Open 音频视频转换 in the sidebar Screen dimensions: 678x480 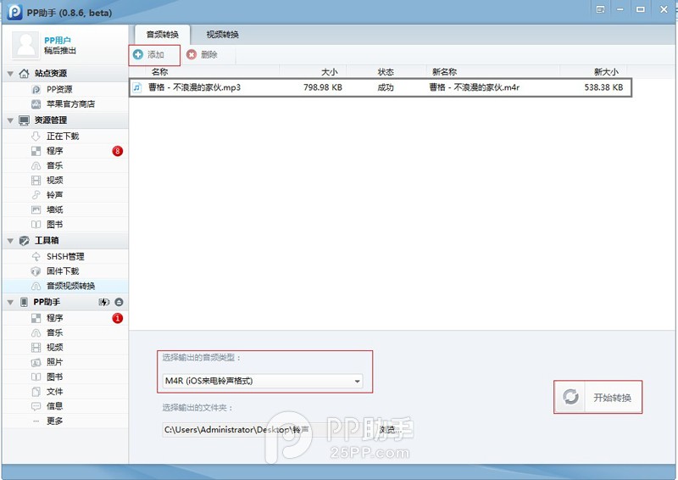pyautogui.click(x=65, y=286)
